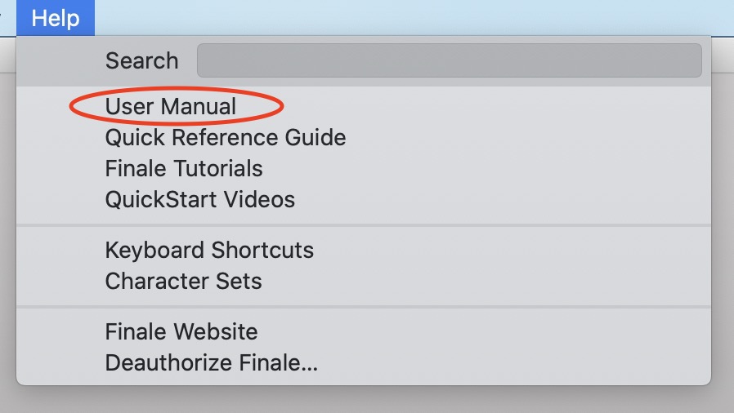The width and height of the screenshot is (734, 413).
Task: Click the Search label in Help menu
Action: click(141, 61)
